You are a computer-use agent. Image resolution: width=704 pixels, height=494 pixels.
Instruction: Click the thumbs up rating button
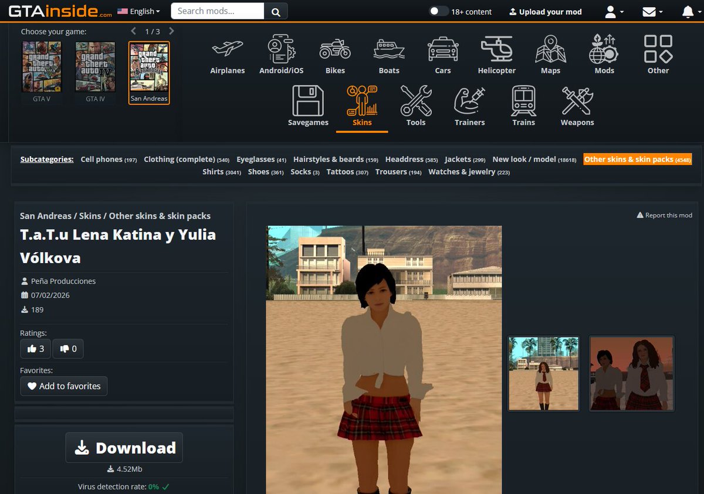pyautogui.click(x=36, y=349)
